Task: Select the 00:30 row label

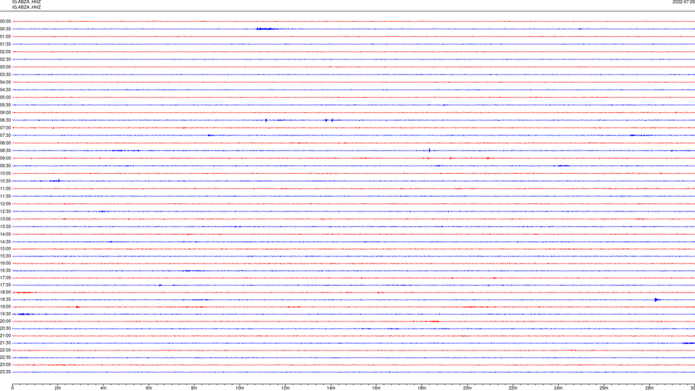Action: [5, 29]
